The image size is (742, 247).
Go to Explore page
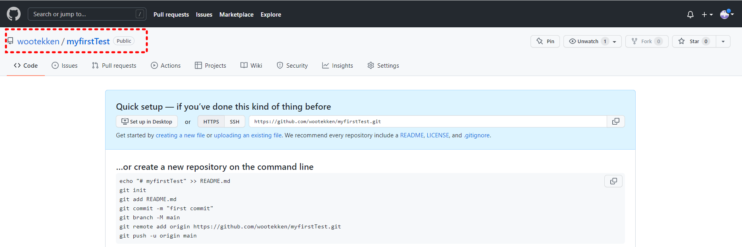pos(271,14)
